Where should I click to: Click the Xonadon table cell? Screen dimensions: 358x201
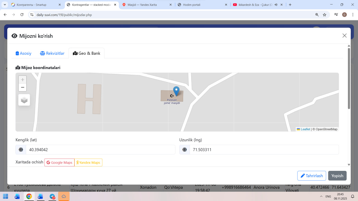(x=148, y=187)
